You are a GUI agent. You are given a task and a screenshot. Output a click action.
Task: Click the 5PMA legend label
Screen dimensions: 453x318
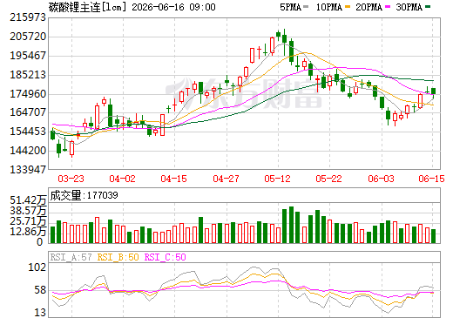pos(290,7)
